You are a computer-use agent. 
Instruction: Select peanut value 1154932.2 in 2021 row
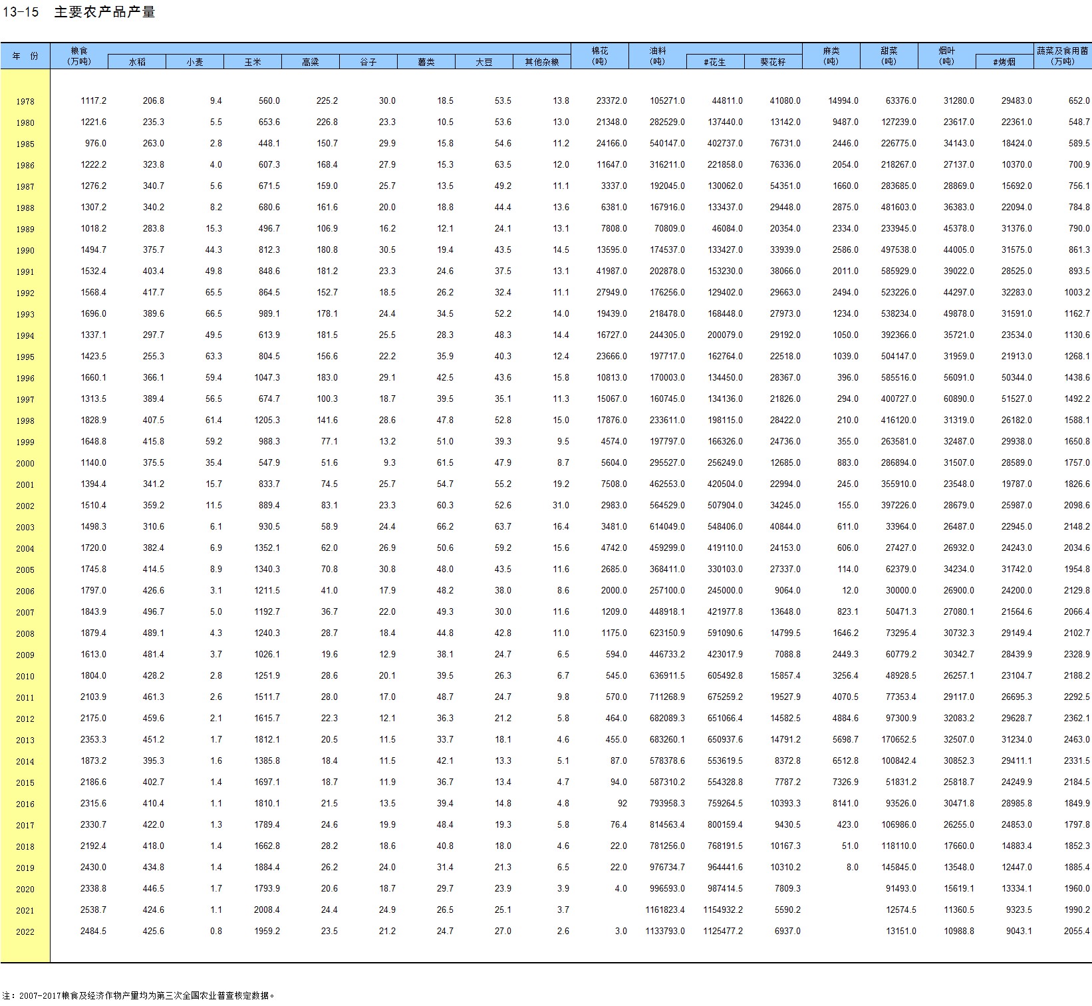724,910
